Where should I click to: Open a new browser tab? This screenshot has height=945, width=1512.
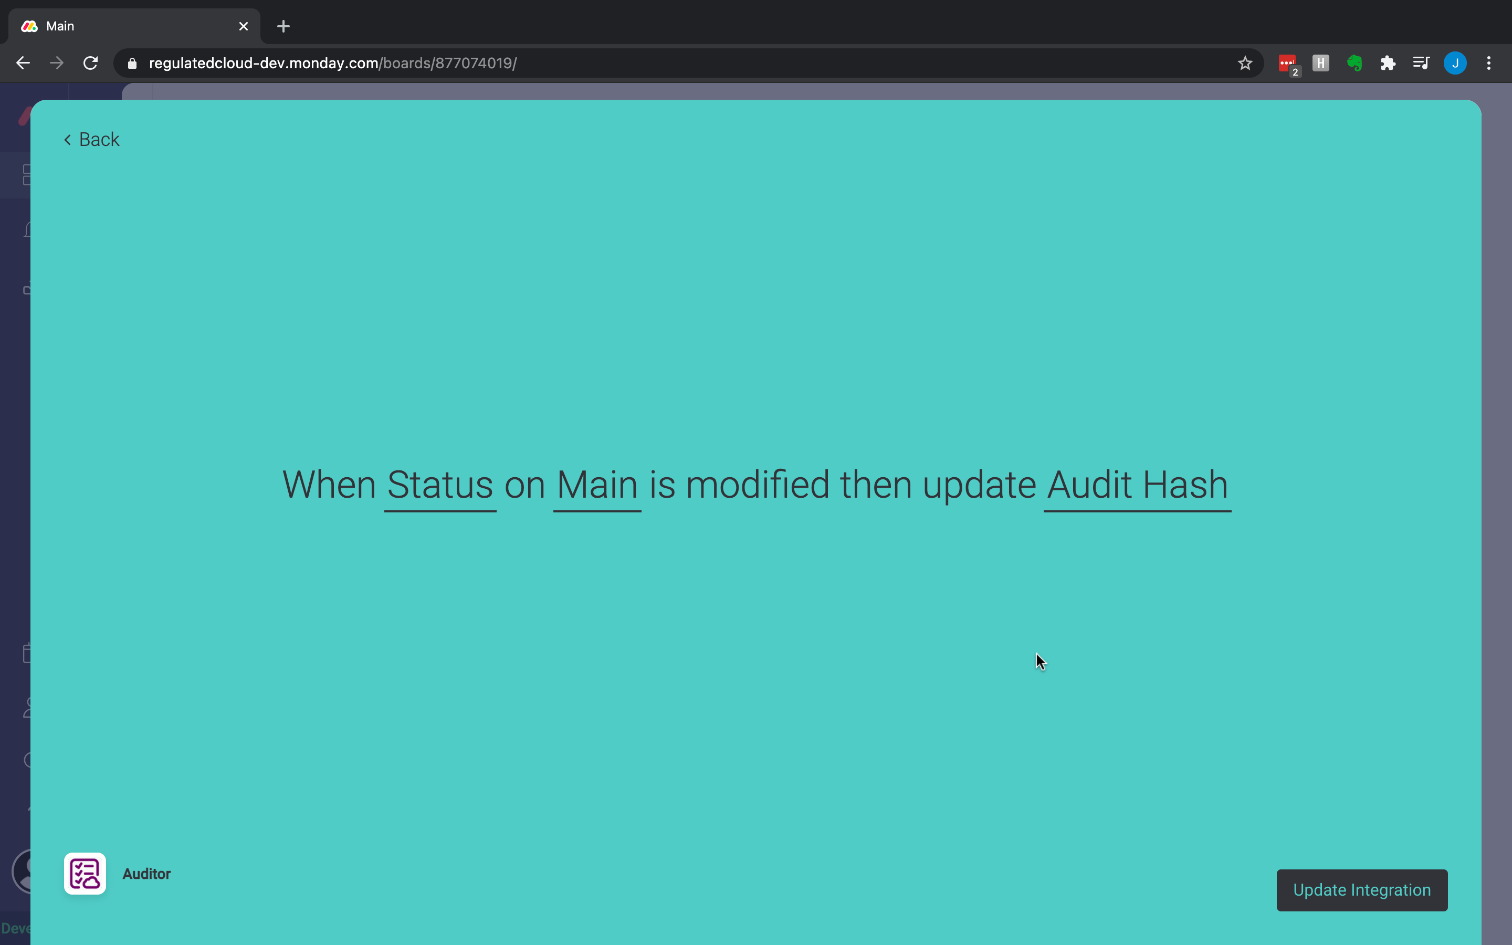[x=283, y=26]
